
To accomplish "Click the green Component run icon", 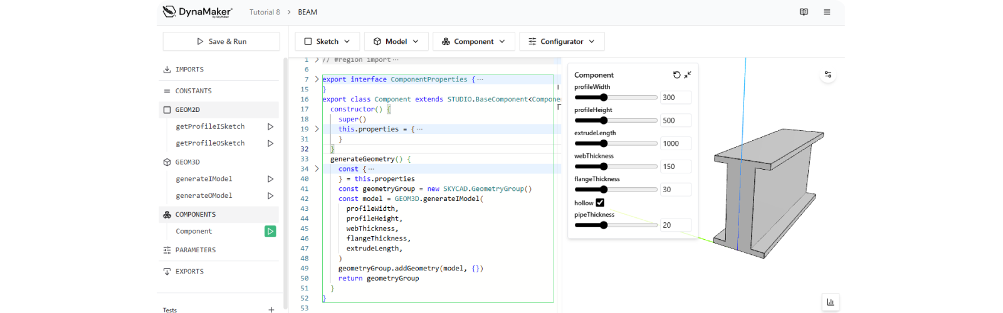I will (x=270, y=232).
